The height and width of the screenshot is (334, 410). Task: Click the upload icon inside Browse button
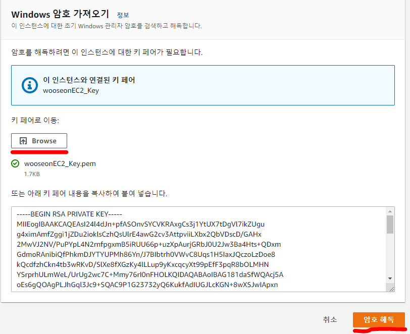pos(23,141)
